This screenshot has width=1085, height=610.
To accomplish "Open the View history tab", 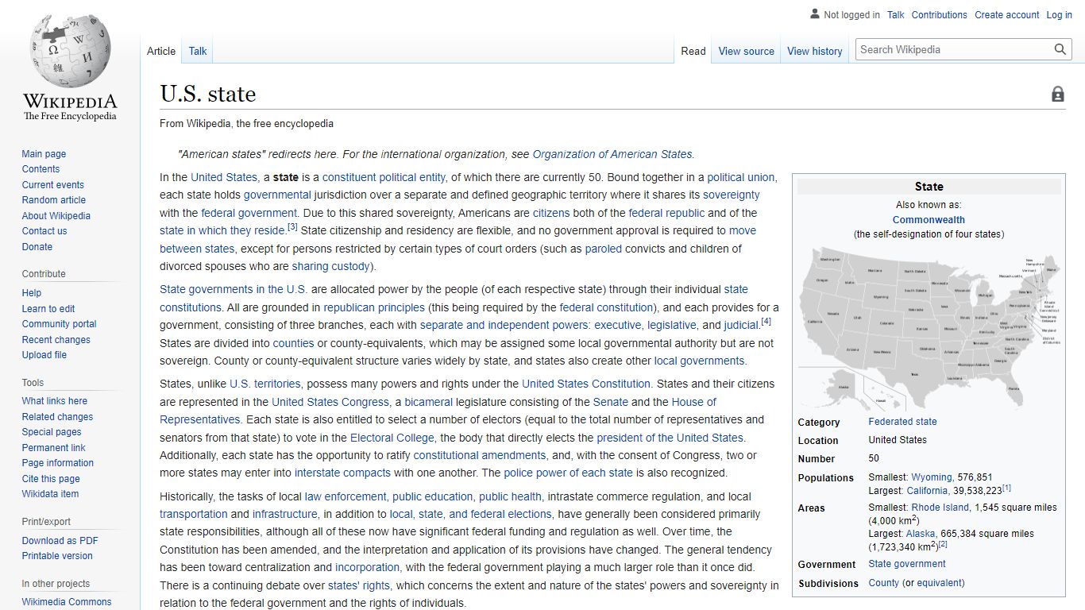I will [815, 51].
